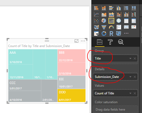Click the treemap title text
This screenshot has width=142, height=113.
39,46
